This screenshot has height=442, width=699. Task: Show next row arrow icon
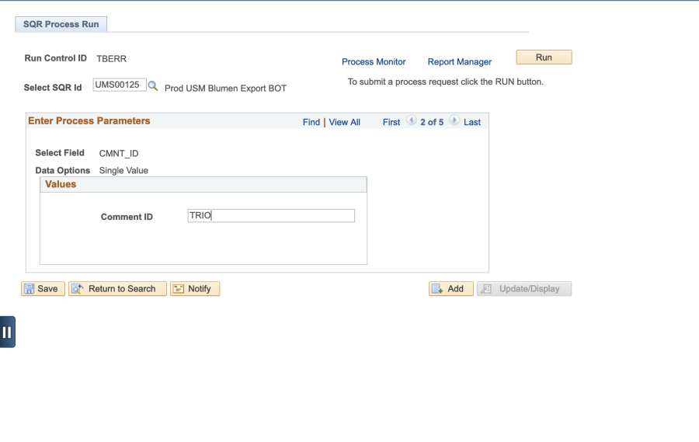pos(454,120)
